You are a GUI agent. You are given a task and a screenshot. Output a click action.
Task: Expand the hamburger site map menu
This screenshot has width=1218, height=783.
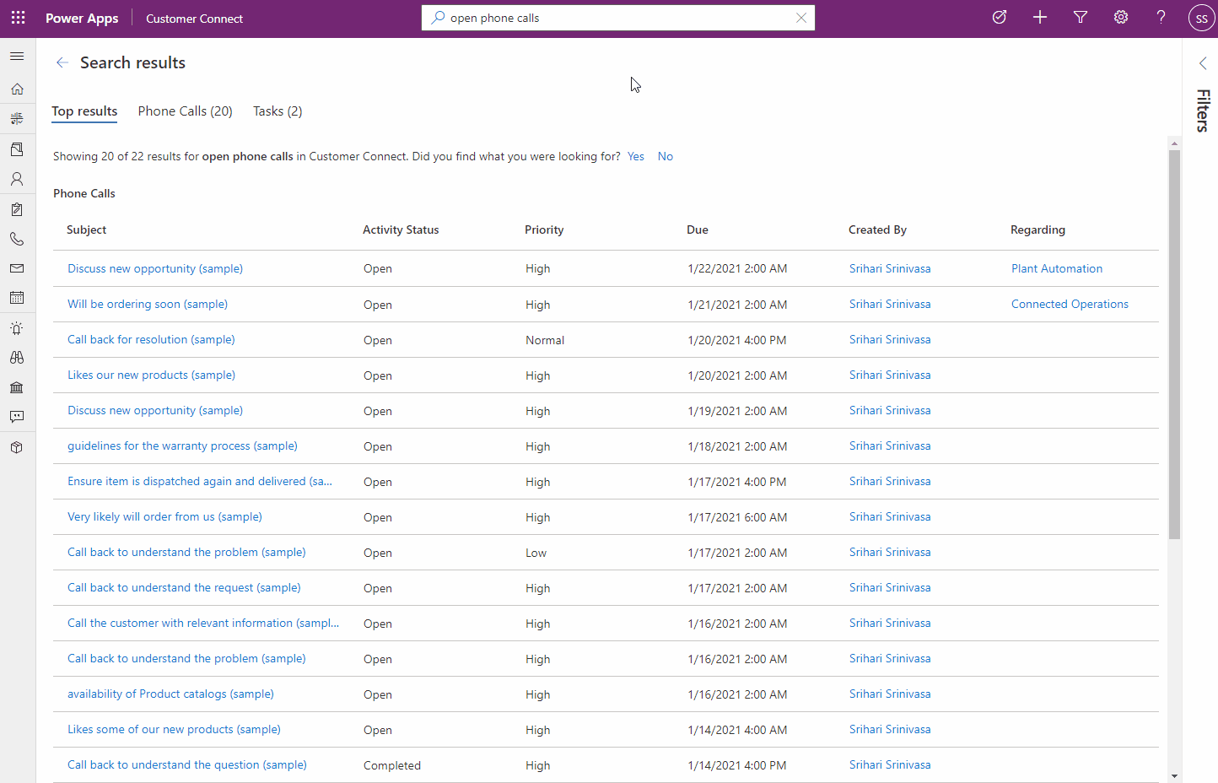pyautogui.click(x=17, y=57)
